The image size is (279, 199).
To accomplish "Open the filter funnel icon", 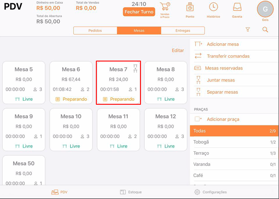I will tap(248, 30).
